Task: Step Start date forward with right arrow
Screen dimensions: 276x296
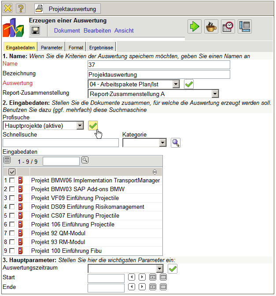Action: [x=142, y=277]
